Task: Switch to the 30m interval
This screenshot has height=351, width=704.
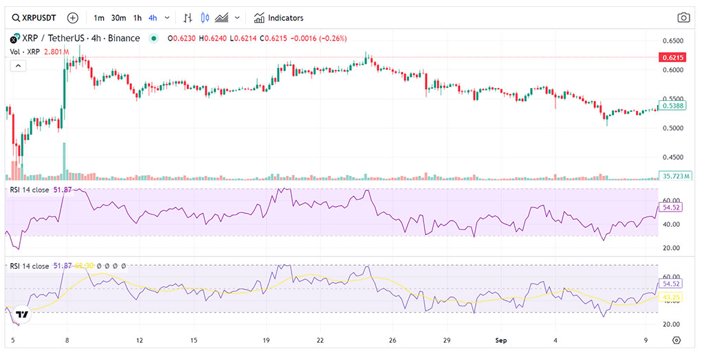Action: click(118, 18)
